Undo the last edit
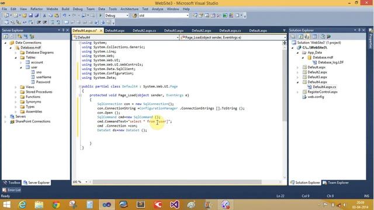374x210 pixels. [64, 16]
